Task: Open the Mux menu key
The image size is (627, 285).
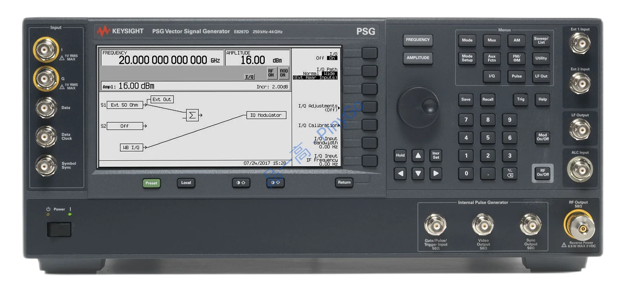Action: point(492,40)
